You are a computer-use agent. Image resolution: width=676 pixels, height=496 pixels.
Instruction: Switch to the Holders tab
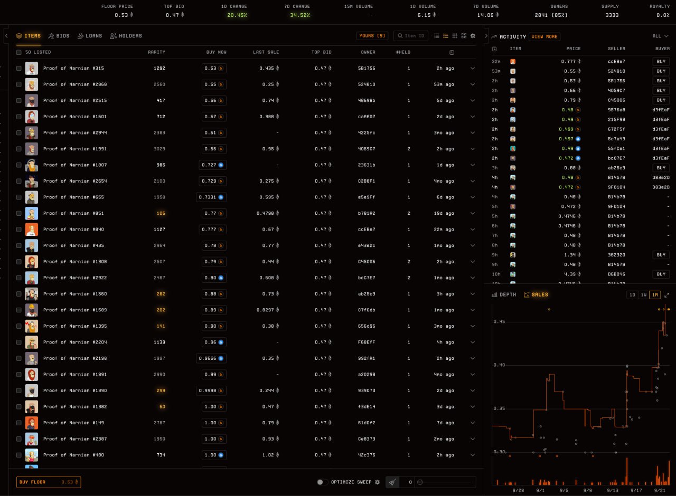point(126,36)
